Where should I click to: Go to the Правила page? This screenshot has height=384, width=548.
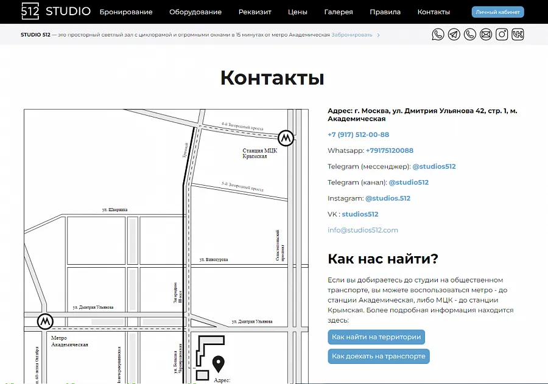(x=385, y=12)
